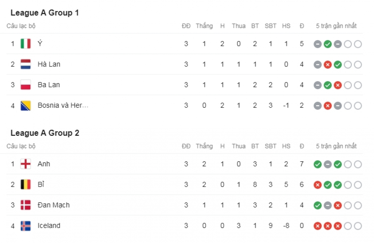The height and width of the screenshot is (243, 374).
Task: Click the Belgium flag beside Bỉ
Action: tap(26, 185)
